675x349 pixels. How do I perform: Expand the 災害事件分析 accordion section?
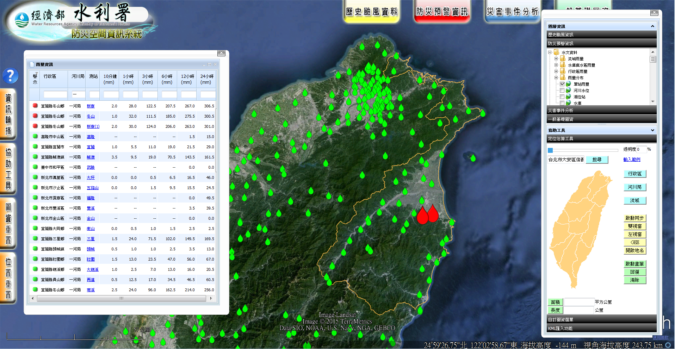pyautogui.click(x=602, y=110)
